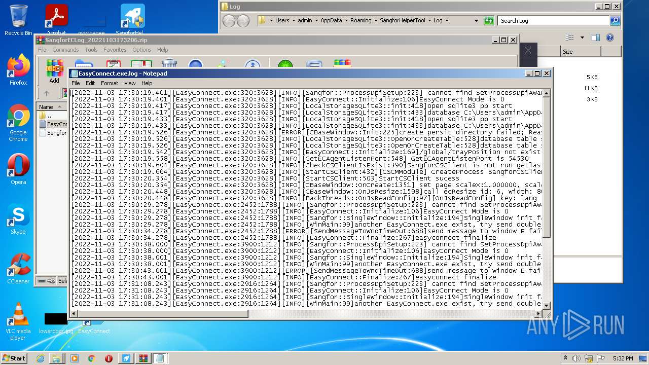This screenshot has width=649, height=365.
Task: Open WinRAR Tools menu
Action: [x=91, y=50]
